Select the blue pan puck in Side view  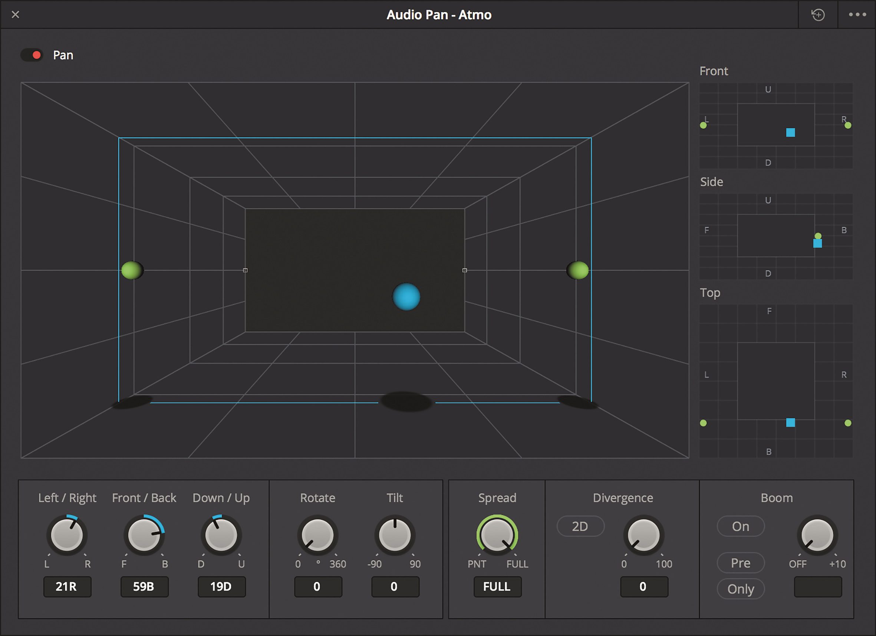click(x=818, y=244)
